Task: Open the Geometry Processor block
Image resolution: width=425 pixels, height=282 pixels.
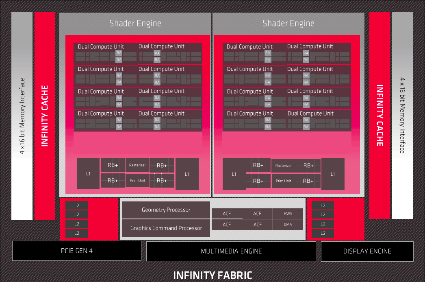Action: point(166,210)
